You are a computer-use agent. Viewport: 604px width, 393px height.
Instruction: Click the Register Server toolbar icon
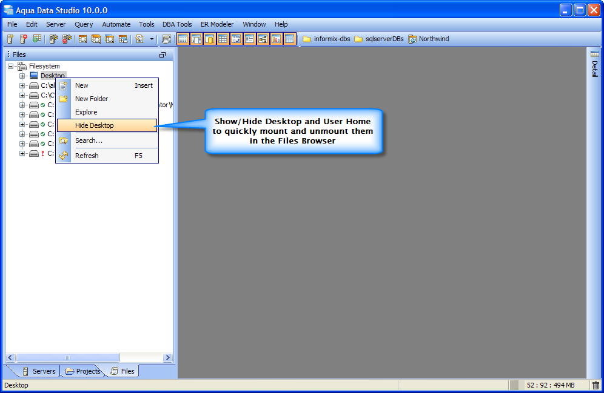10,39
